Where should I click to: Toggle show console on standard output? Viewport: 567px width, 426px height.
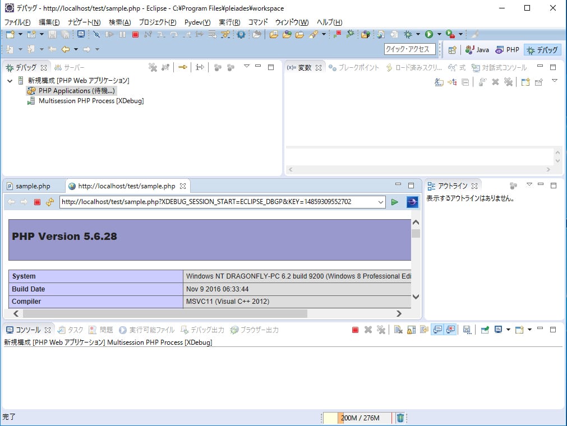pos(437,330)
